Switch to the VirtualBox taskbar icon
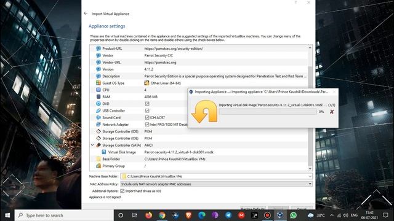394x221 pixels. pos(280,215)
